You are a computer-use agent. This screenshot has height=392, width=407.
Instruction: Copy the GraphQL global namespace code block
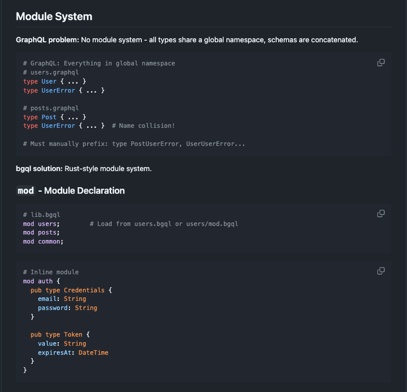pyautogui.click(x=381, y=63)
